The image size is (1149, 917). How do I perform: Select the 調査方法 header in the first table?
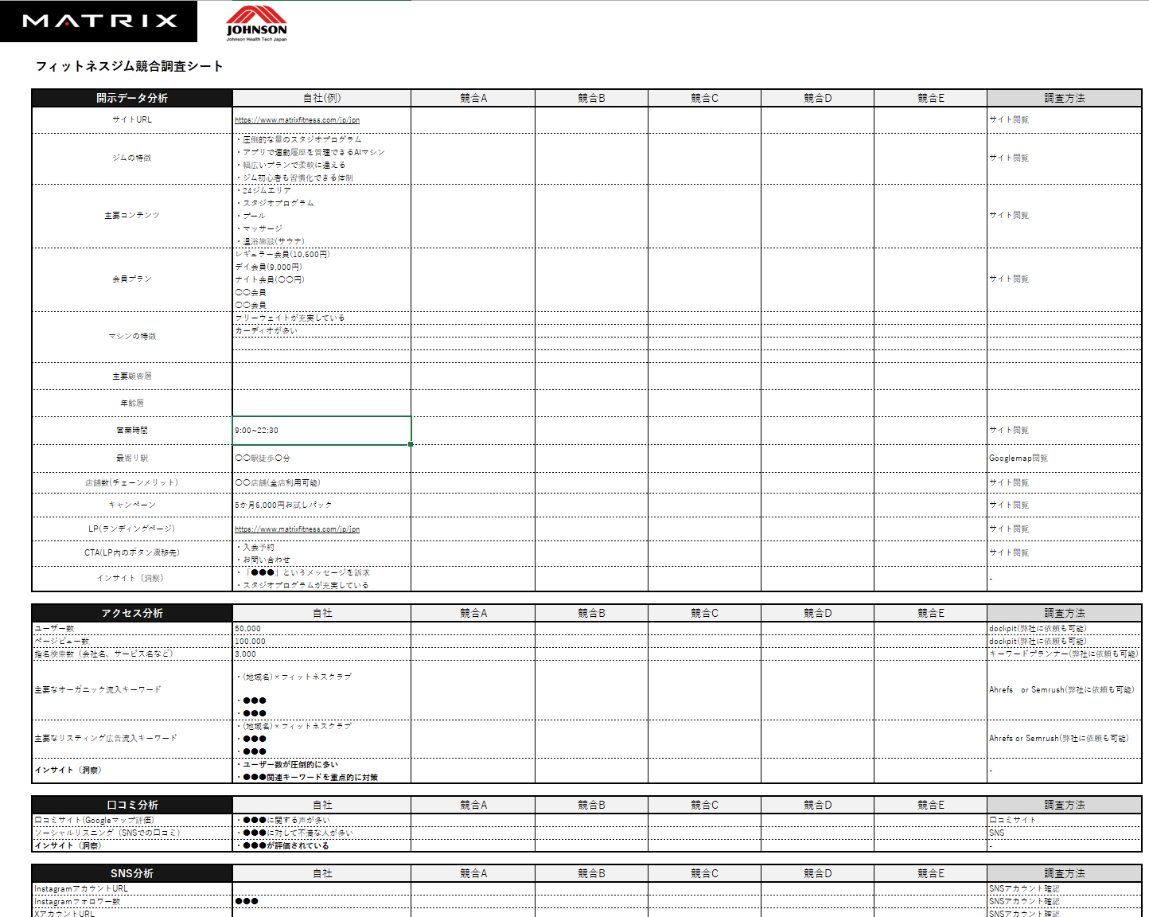(1064, 98)
